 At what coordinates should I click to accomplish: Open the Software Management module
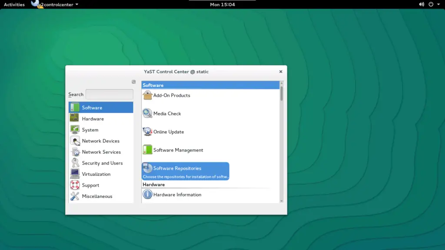click(x=178, y=150)
